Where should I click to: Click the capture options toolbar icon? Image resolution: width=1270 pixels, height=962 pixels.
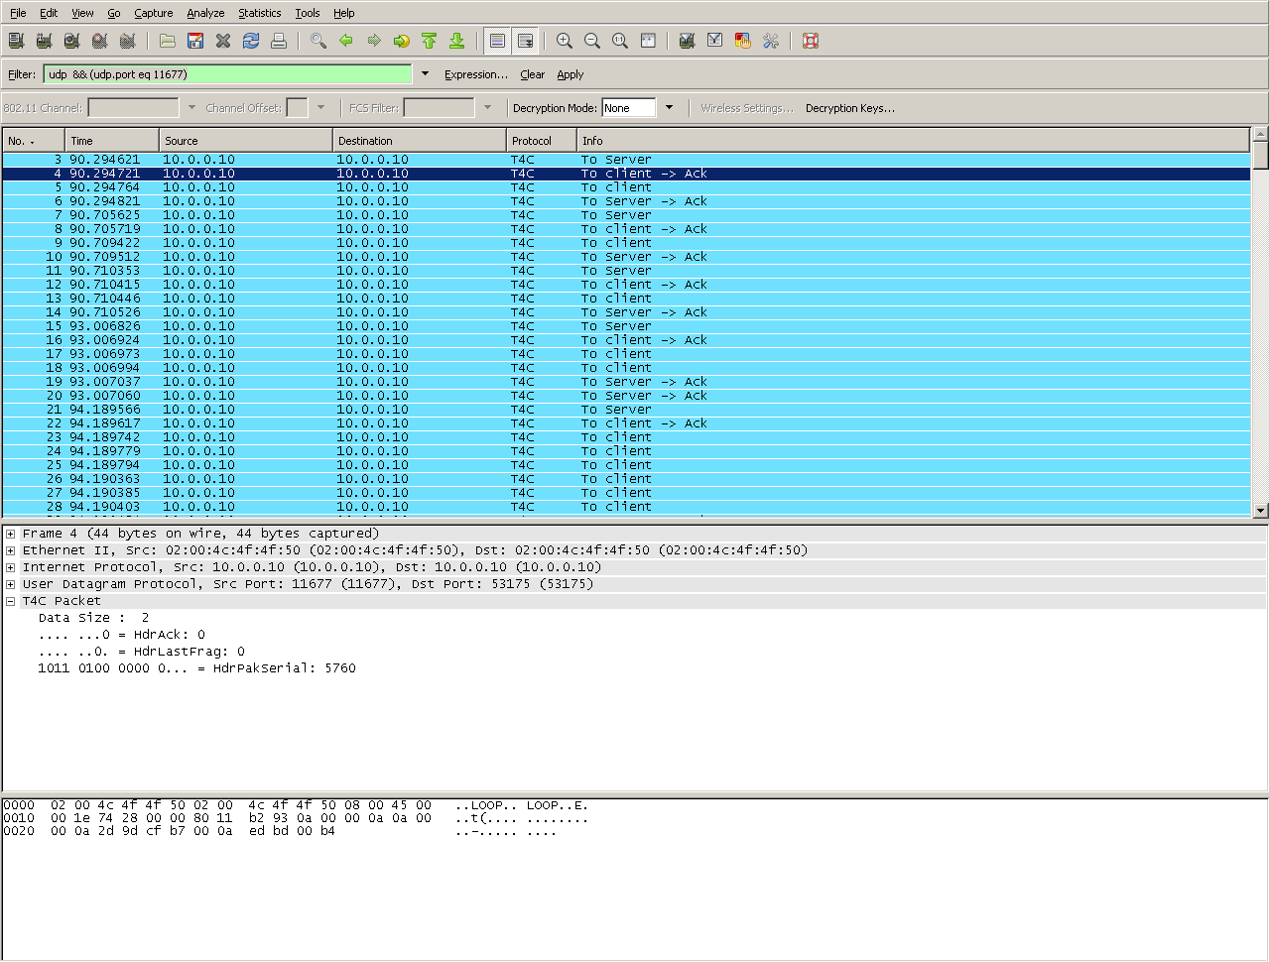click(x=44, y=41)
